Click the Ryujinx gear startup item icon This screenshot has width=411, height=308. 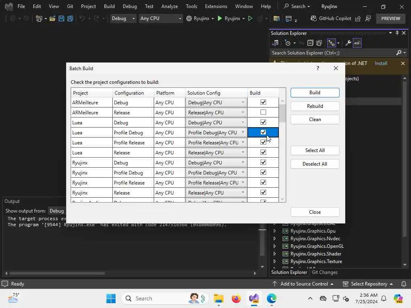point(189,18)
